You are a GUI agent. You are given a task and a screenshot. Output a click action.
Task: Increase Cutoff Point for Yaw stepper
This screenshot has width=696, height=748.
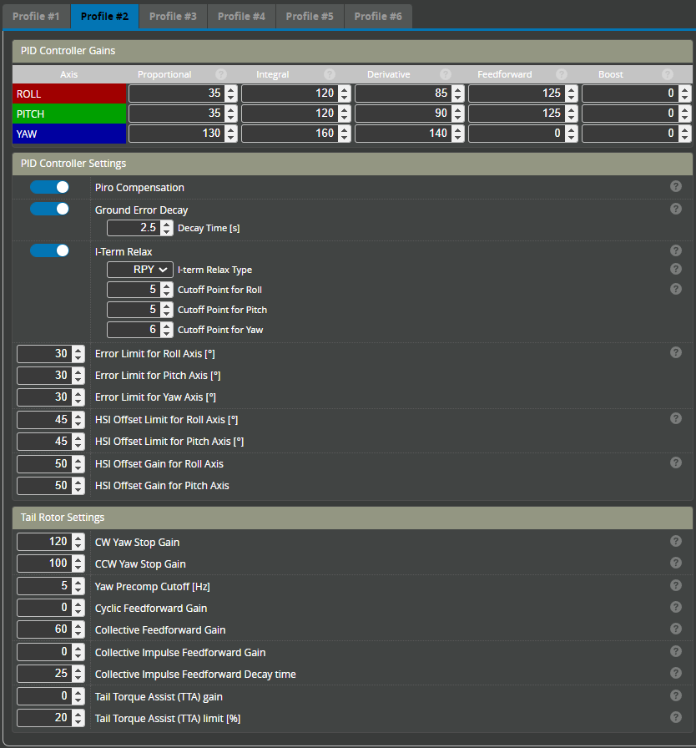pos(167,326)
